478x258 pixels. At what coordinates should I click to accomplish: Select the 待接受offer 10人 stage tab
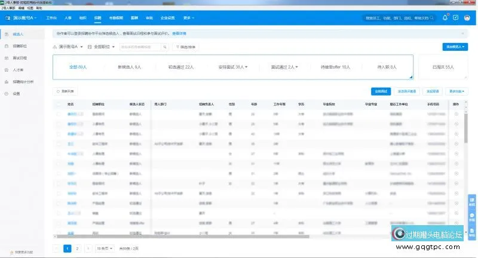tap(335, 67)
